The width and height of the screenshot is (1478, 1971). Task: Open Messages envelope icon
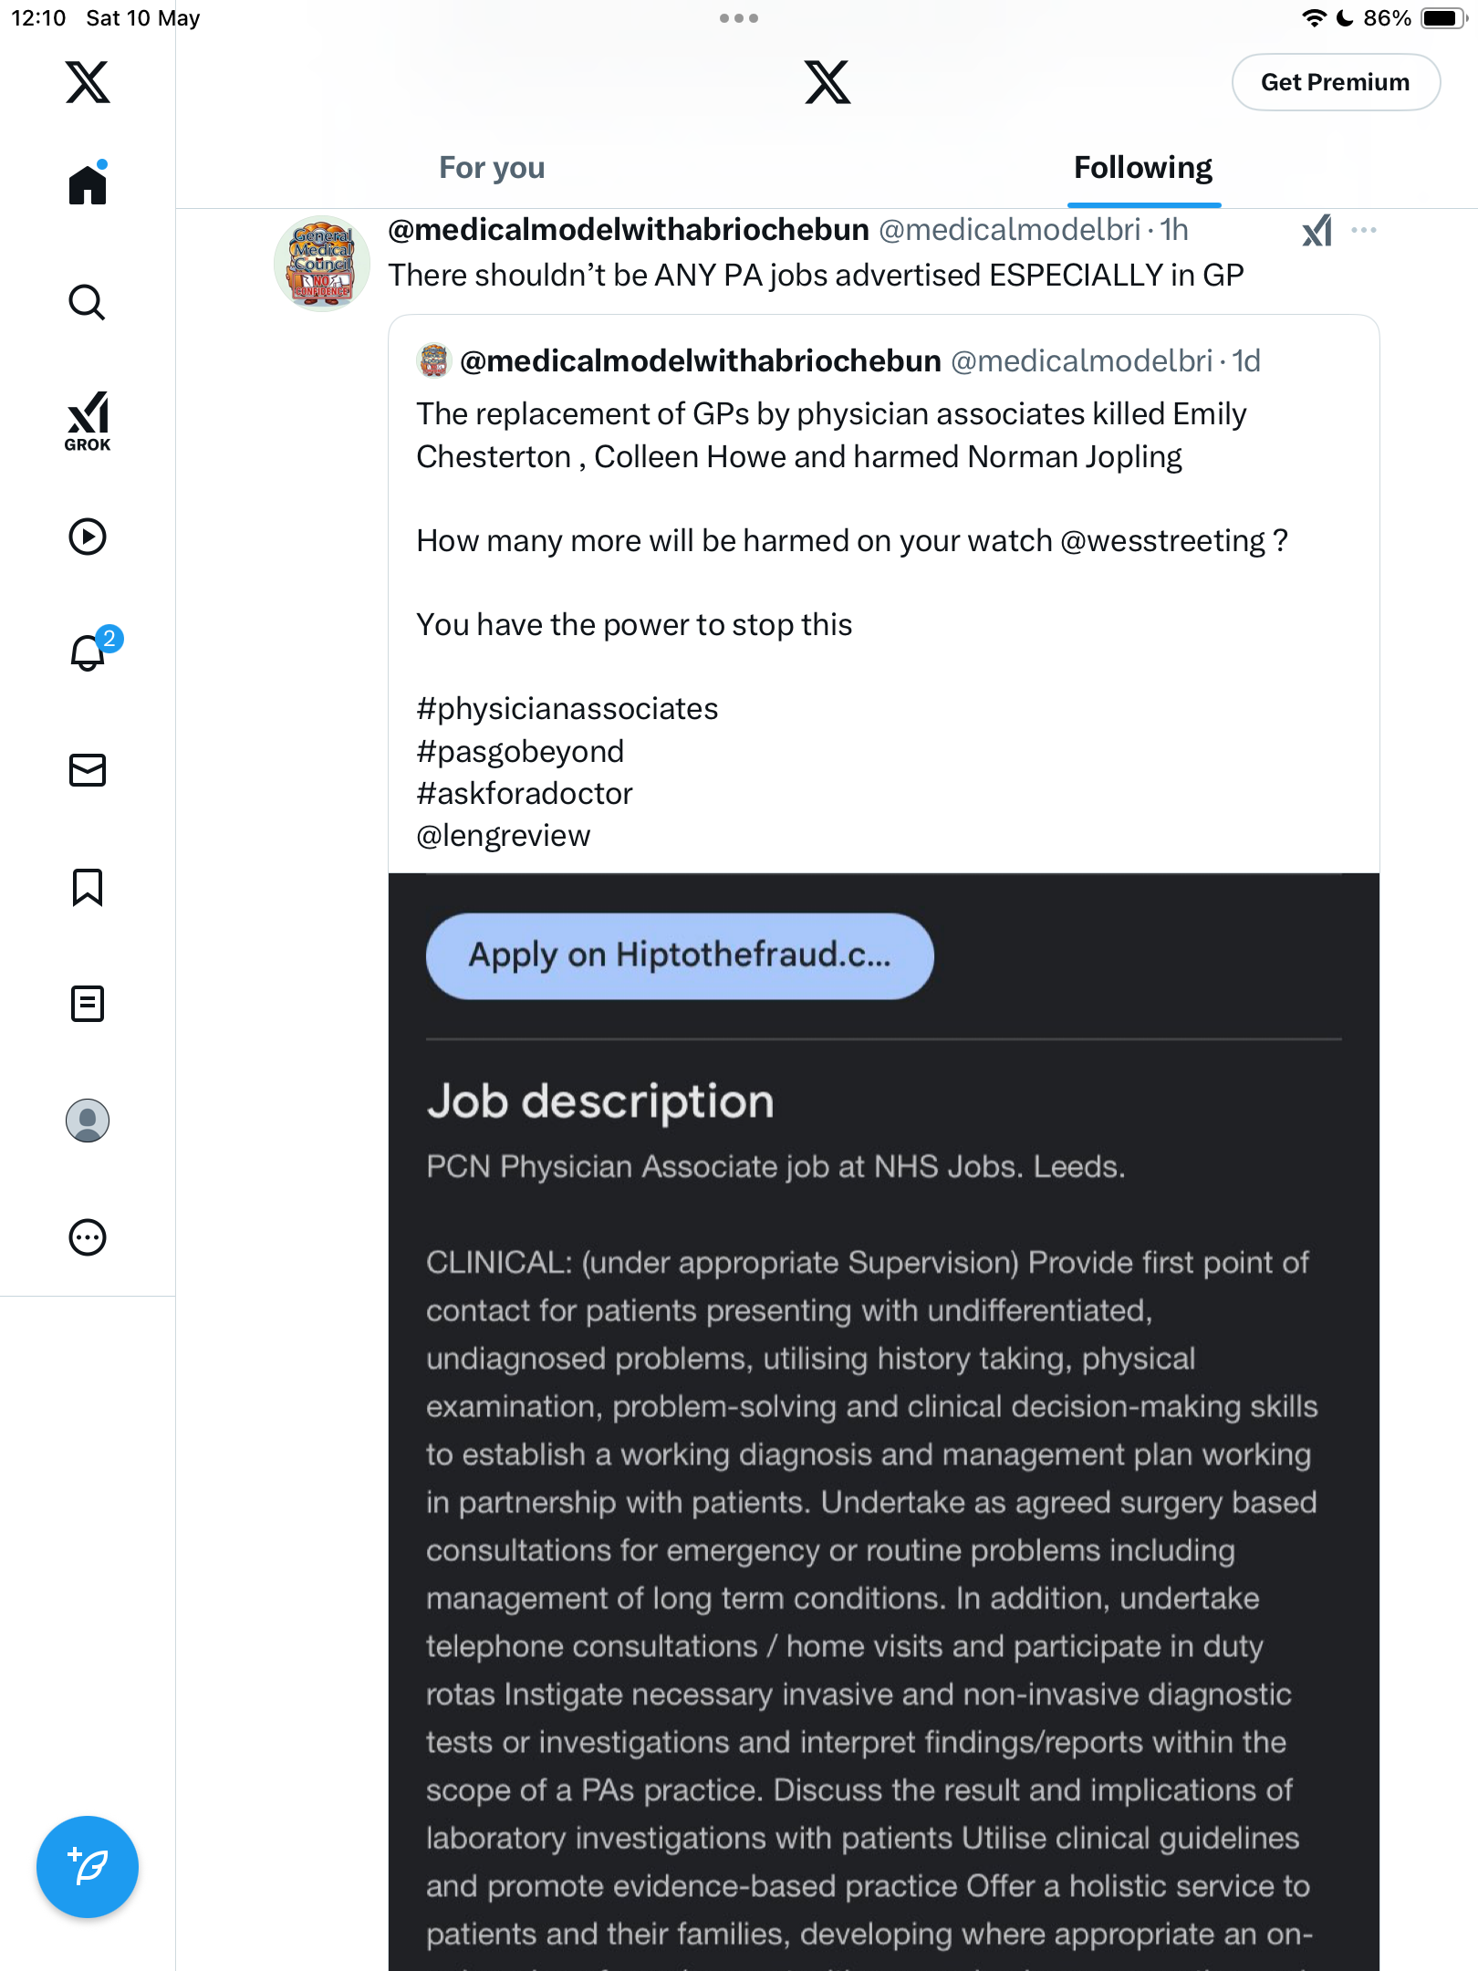88,770
